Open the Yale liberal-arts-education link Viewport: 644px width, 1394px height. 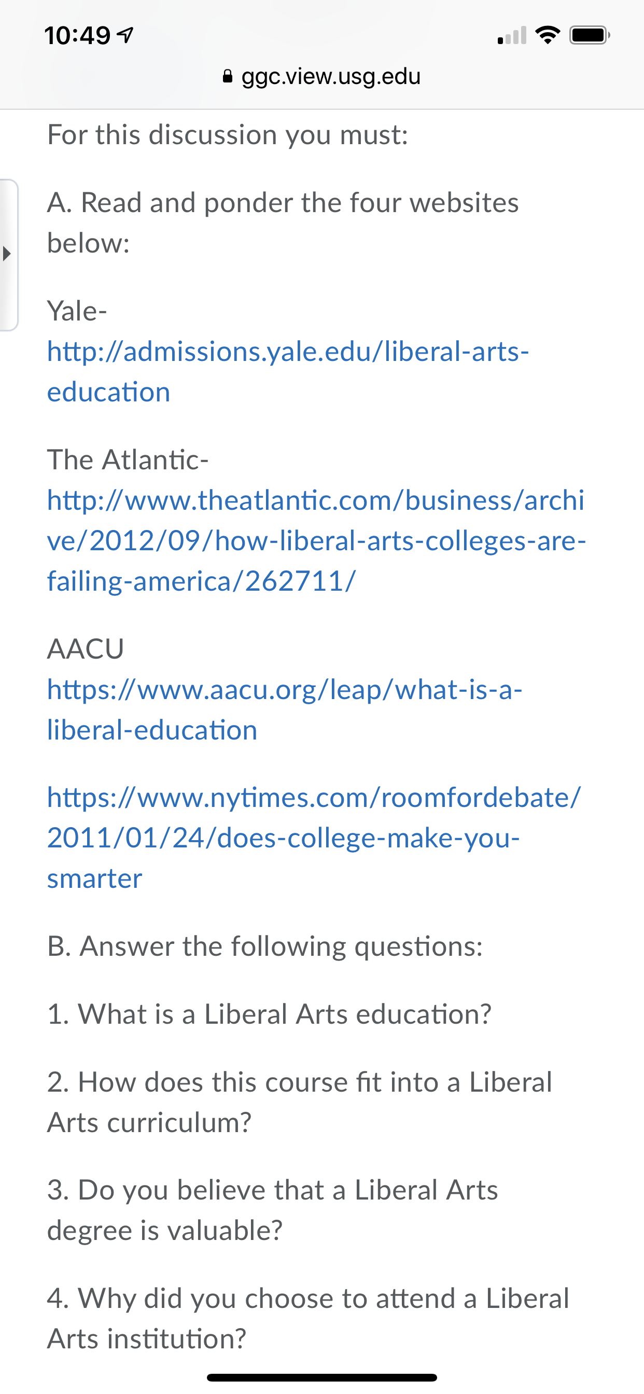[288, 371]
